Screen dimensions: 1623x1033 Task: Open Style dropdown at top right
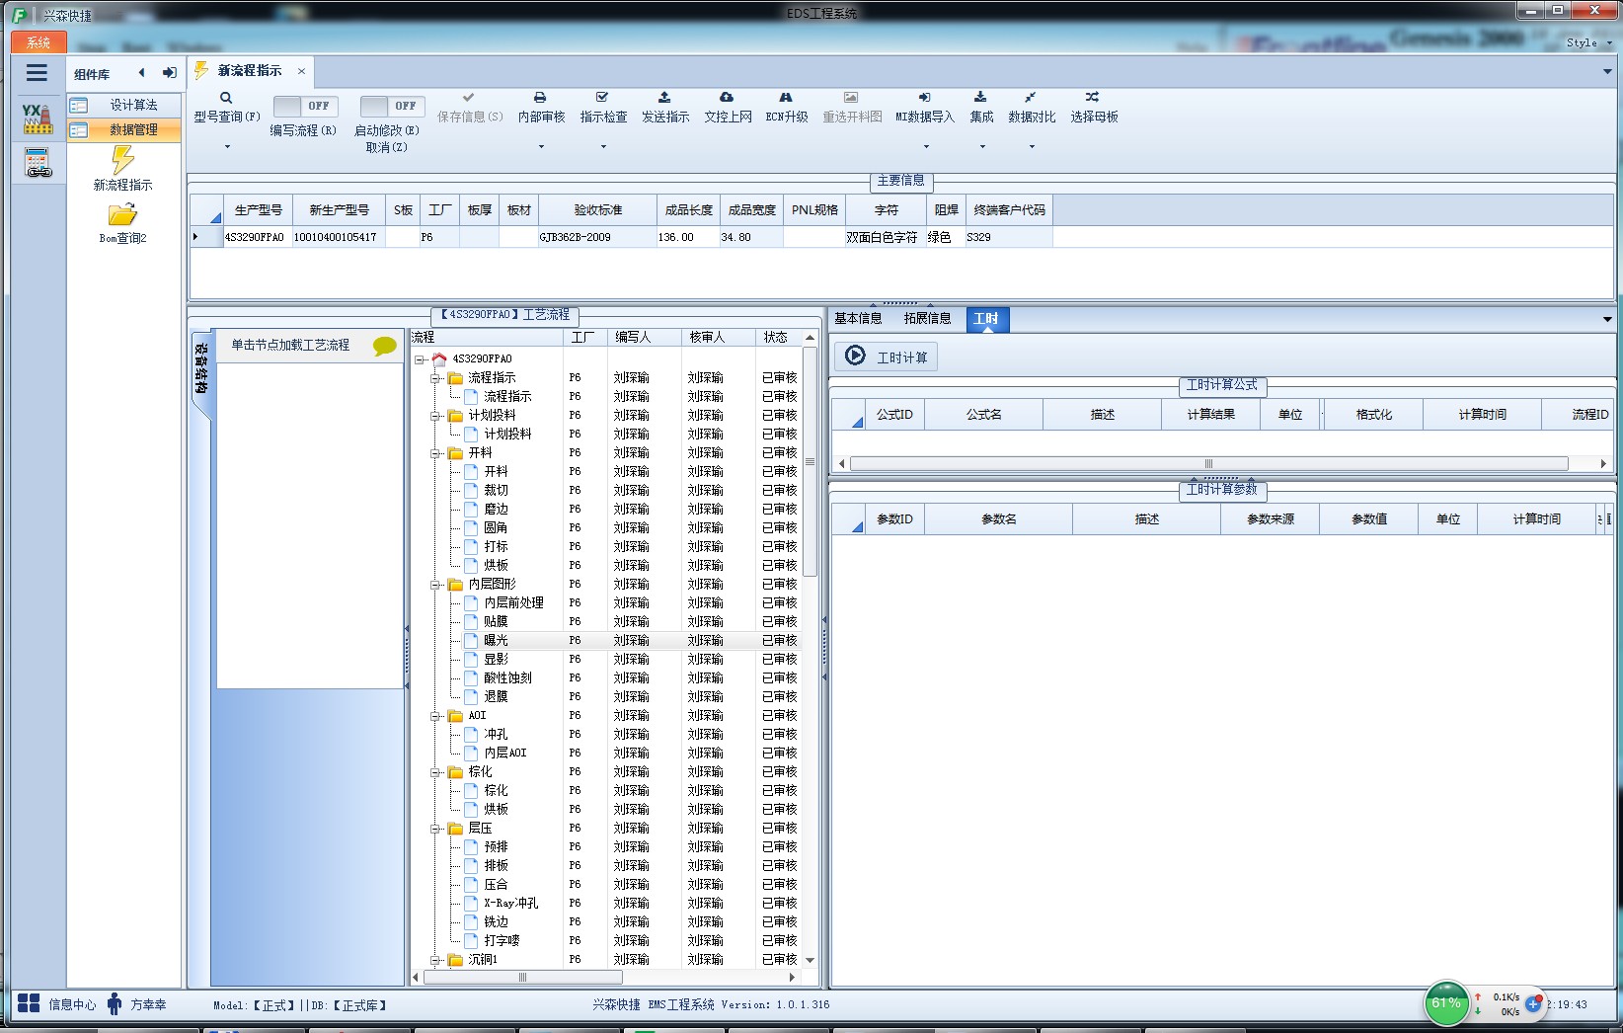pyautogui.click(x=1588, y=42)
